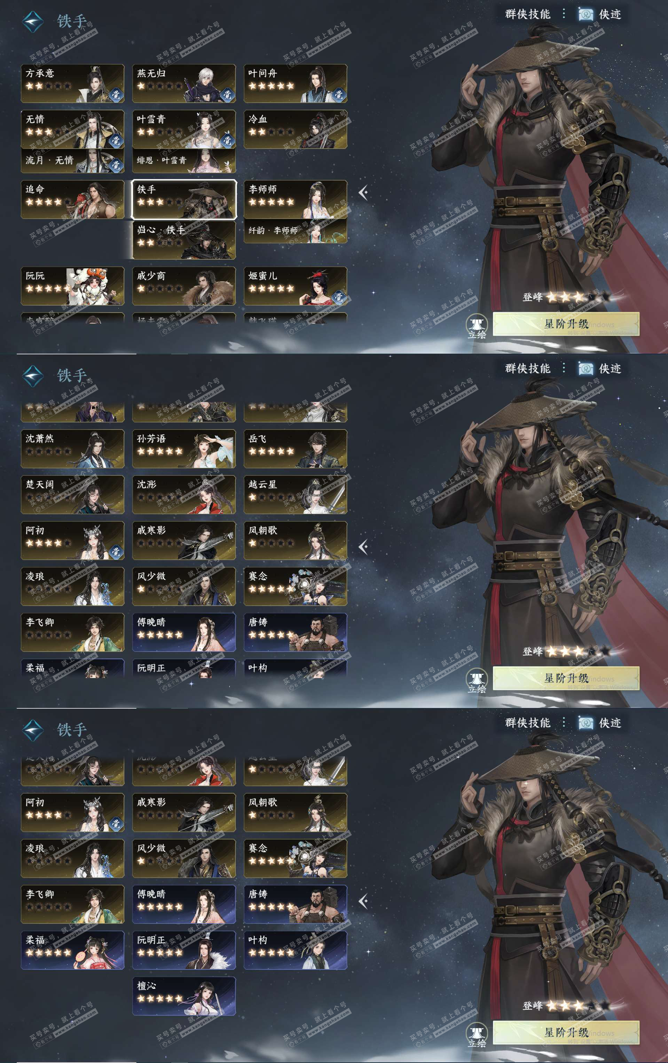Open the 沈萧然 character card

[72, 449]
